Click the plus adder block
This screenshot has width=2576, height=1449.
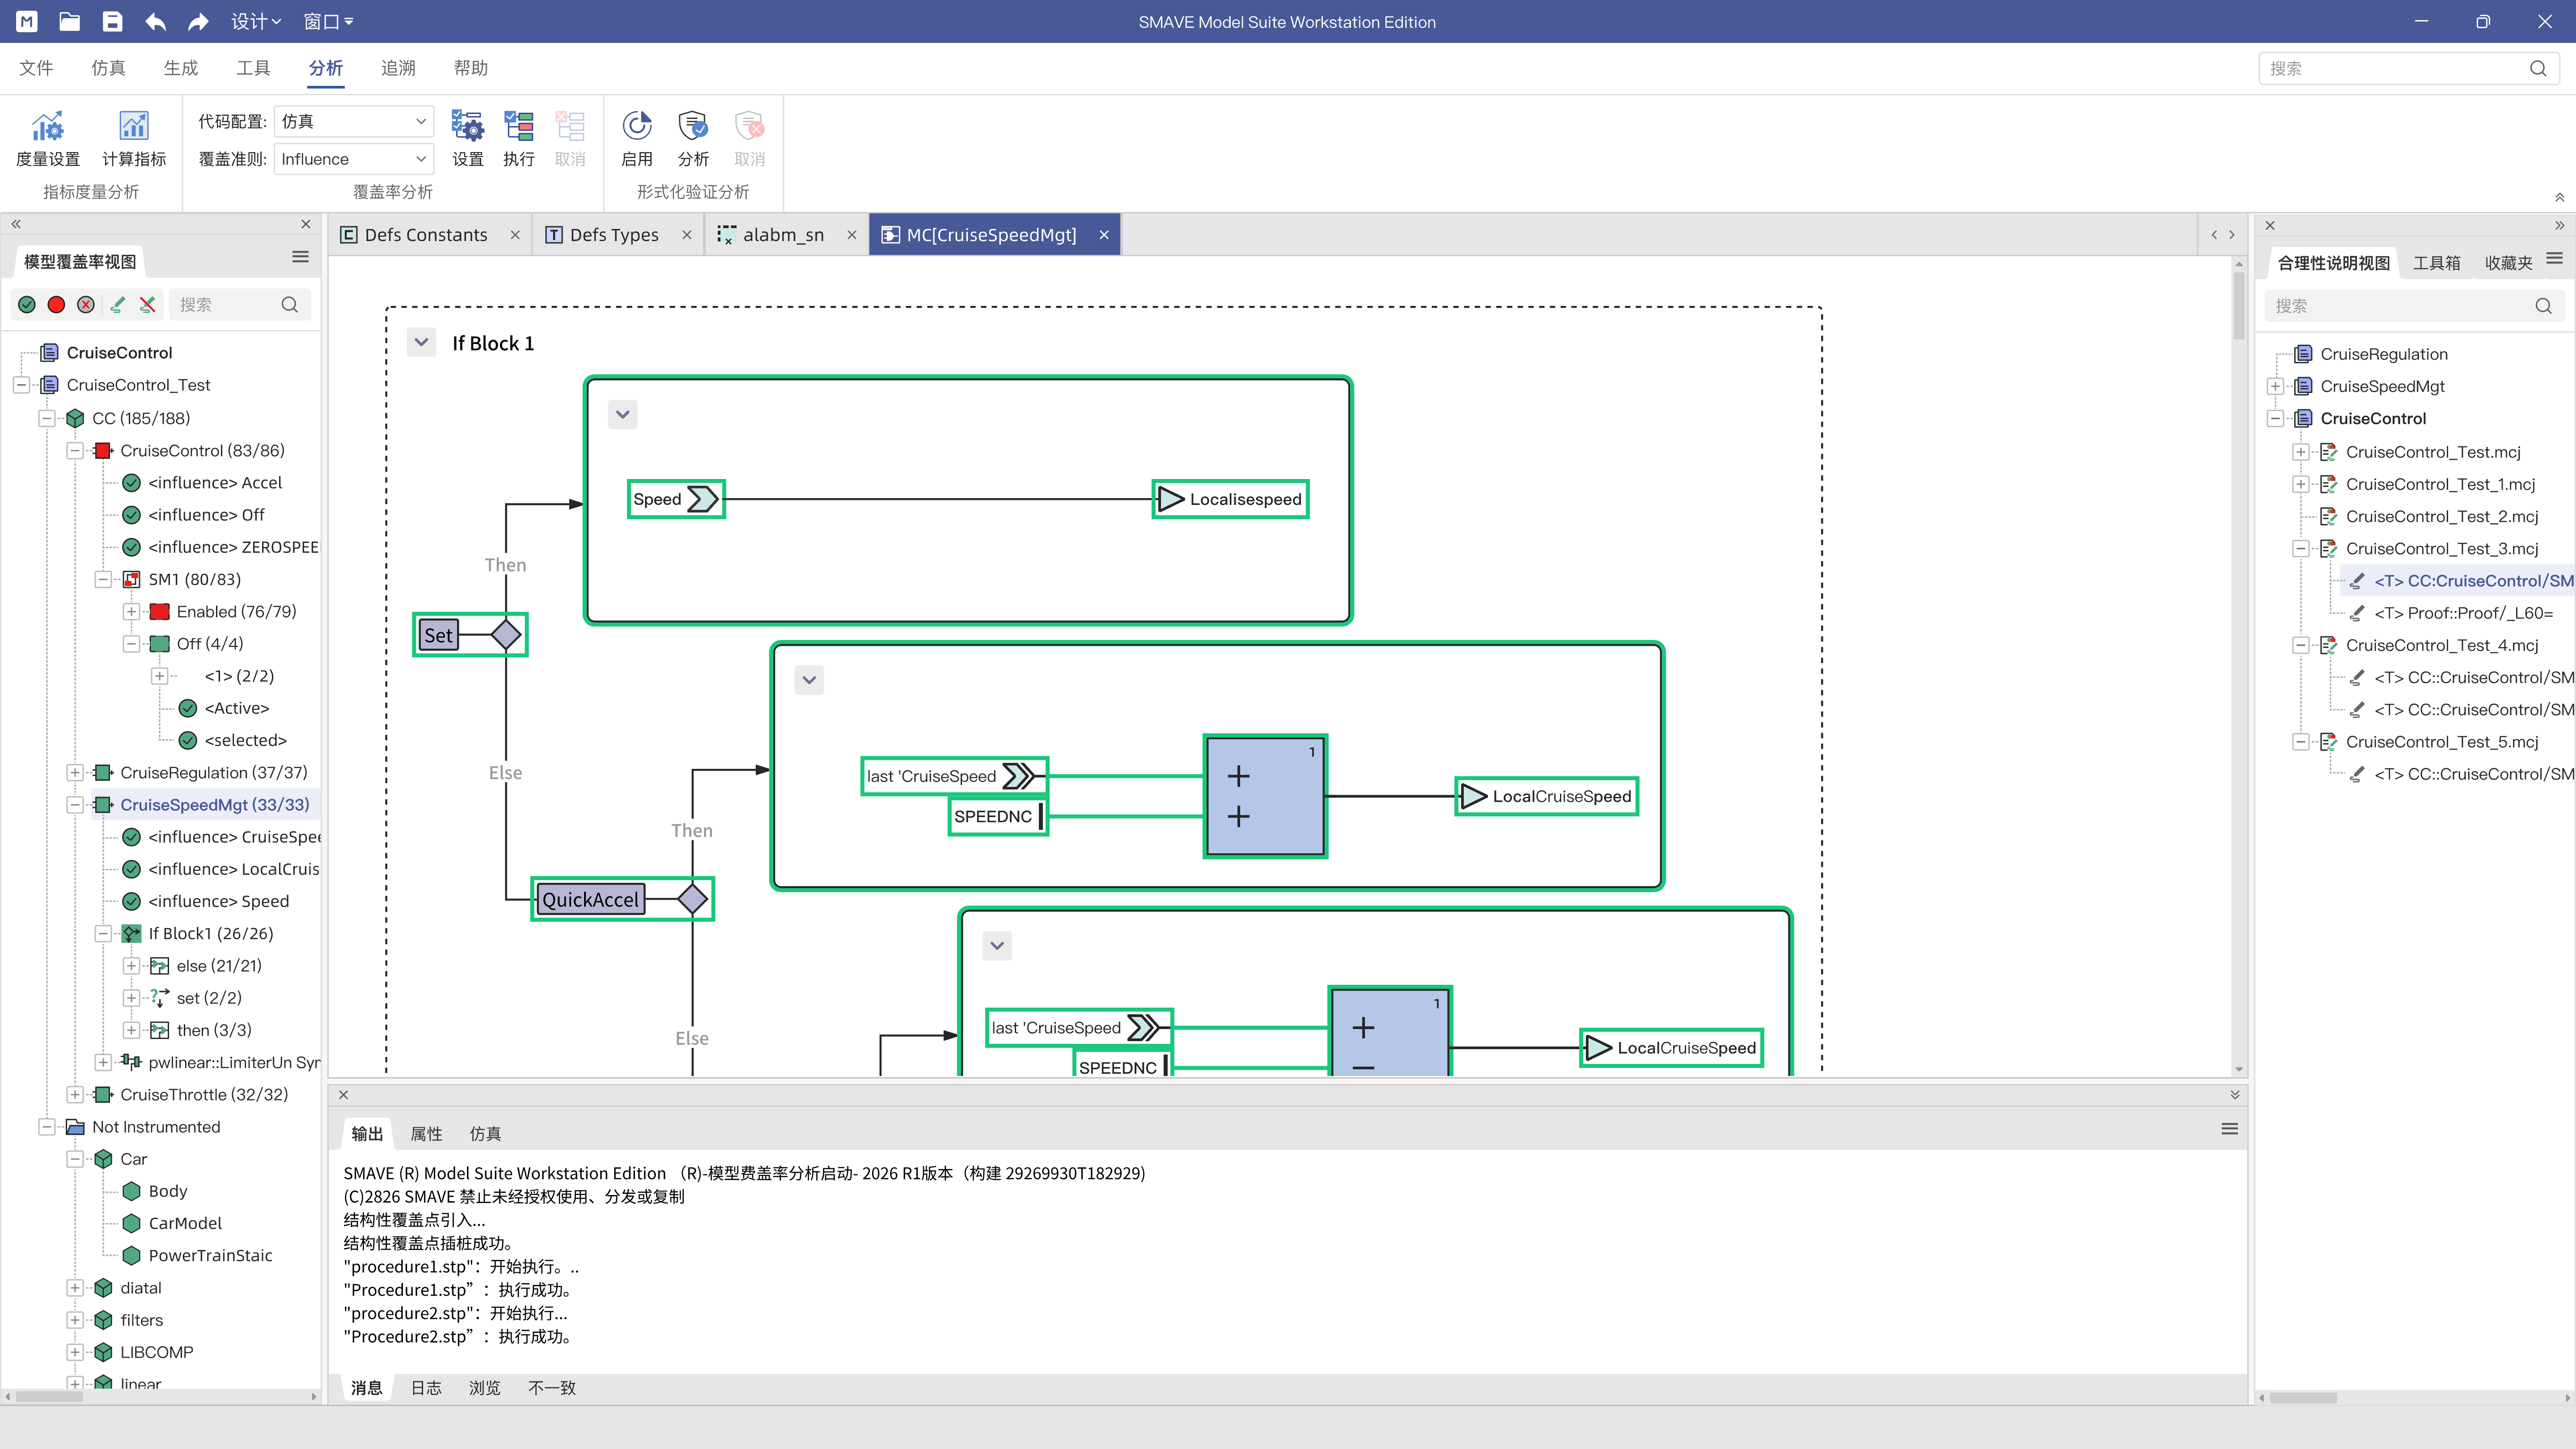click(1265, 796)
